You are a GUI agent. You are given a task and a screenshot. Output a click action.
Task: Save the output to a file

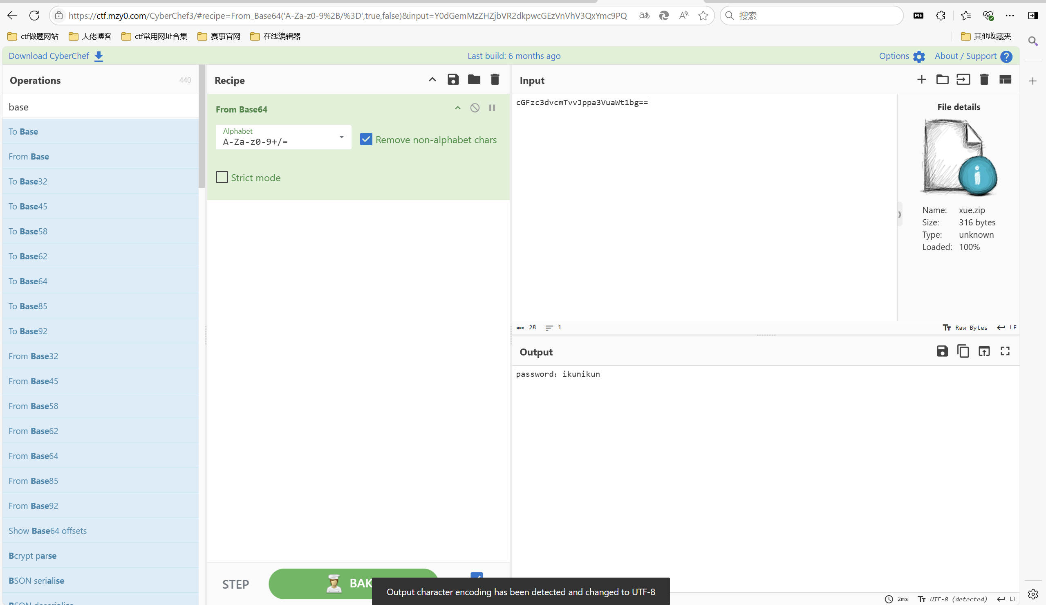click(942, 351)
